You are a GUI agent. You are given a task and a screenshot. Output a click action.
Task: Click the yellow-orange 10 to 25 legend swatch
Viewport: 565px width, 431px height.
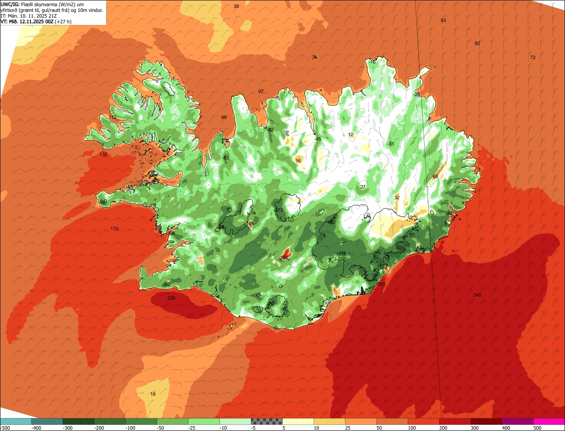point(329,421)
